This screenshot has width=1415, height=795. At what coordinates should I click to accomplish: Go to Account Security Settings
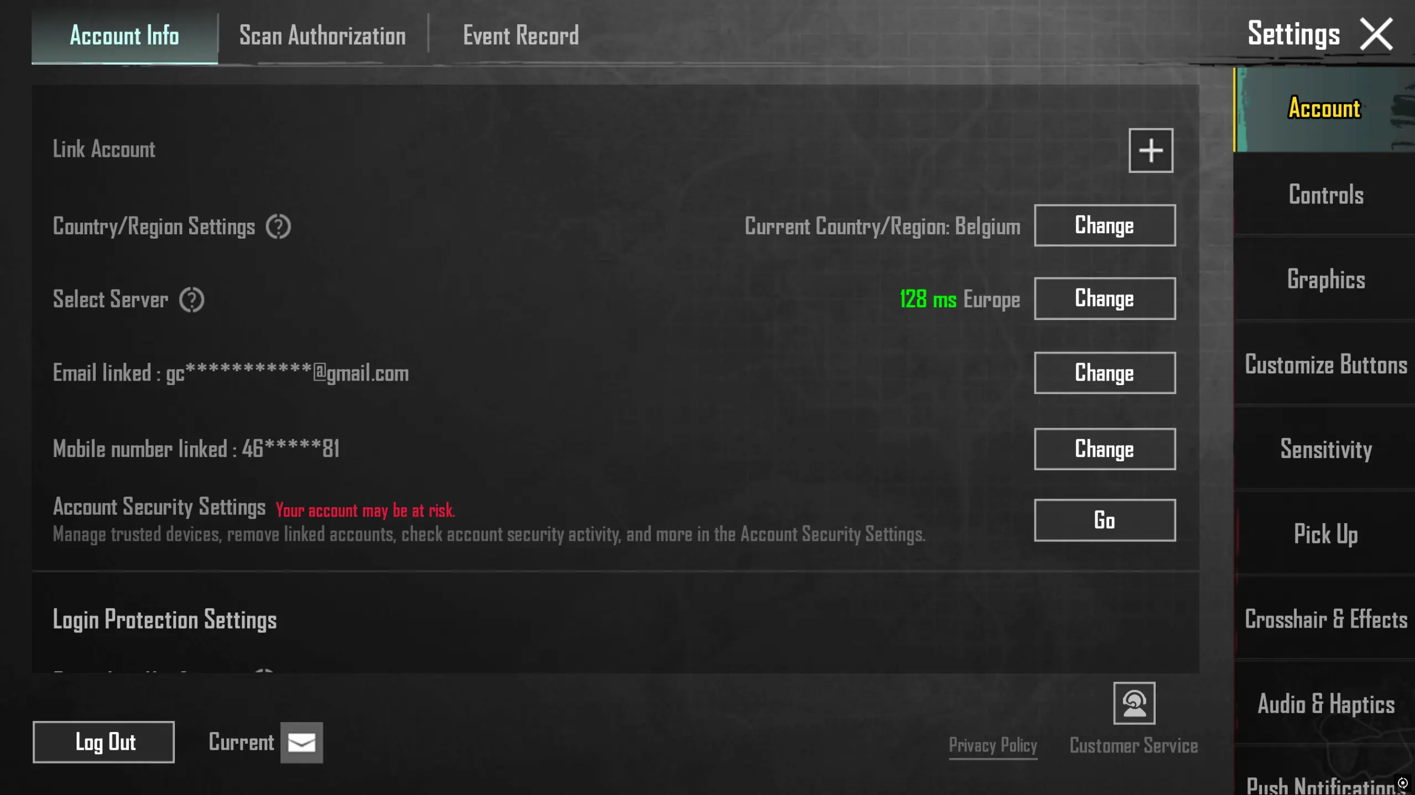[1104, 520]
